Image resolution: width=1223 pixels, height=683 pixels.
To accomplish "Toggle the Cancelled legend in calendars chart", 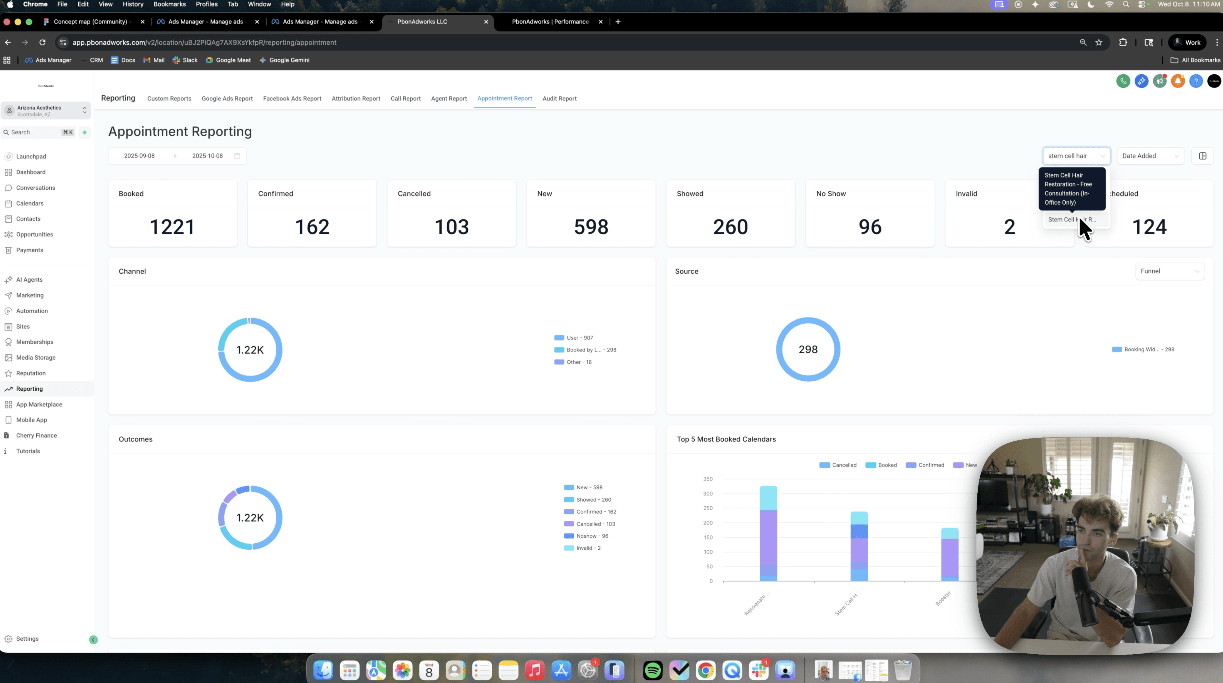I will pyautogui.click(x=838, y=465).
